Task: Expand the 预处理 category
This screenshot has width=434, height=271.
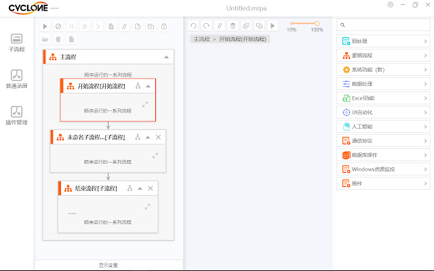Action: point(383,41)
